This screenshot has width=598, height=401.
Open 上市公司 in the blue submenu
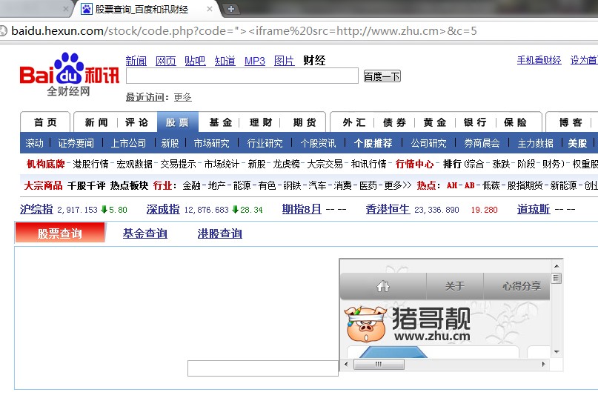[128, 143]
